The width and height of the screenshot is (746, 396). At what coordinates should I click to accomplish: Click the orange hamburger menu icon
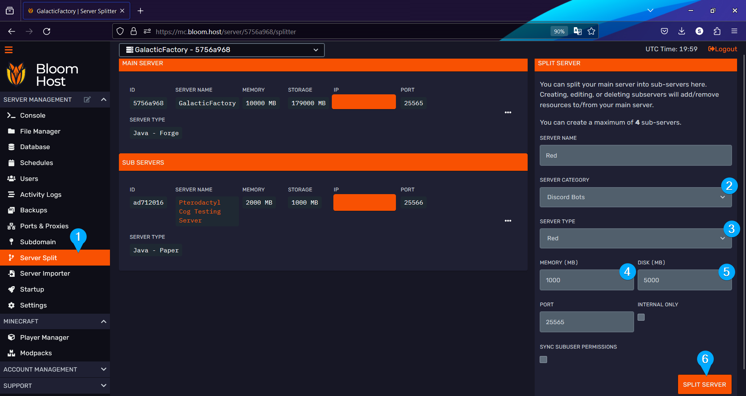(x=9, y=50)
